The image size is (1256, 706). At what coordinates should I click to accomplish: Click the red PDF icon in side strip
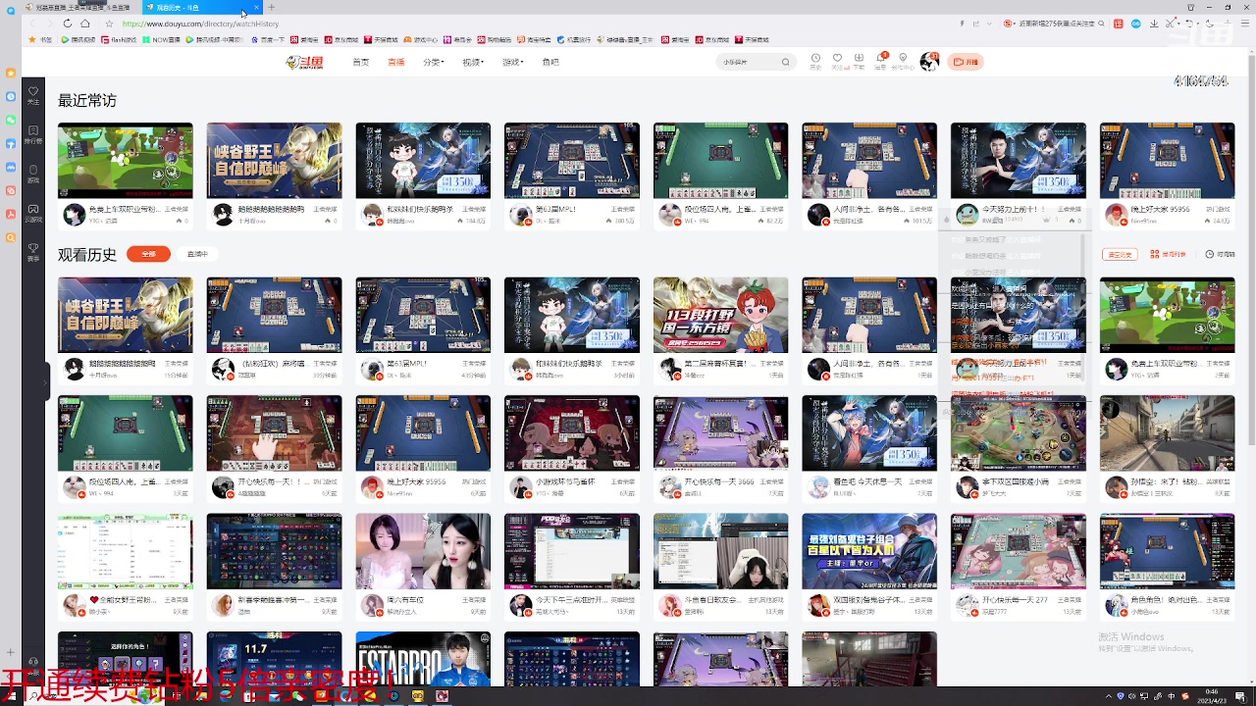point(11,214)
